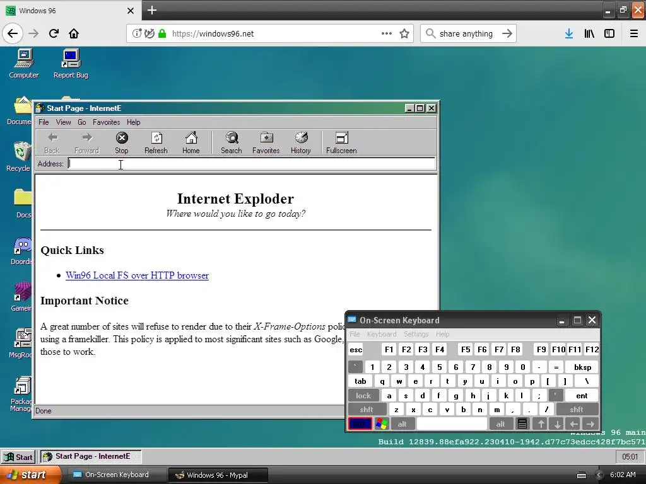The width and height of the screenshot is (646, 484).
Task: Open the Doordis desktop icon
Action: click(x=21, y=251)
